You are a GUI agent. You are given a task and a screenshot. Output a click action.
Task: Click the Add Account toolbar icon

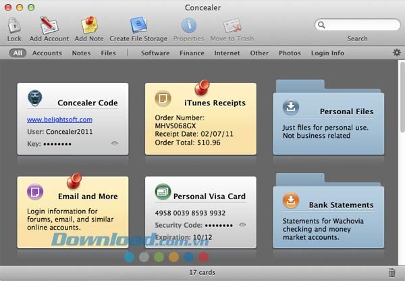(x=49, y=26)
